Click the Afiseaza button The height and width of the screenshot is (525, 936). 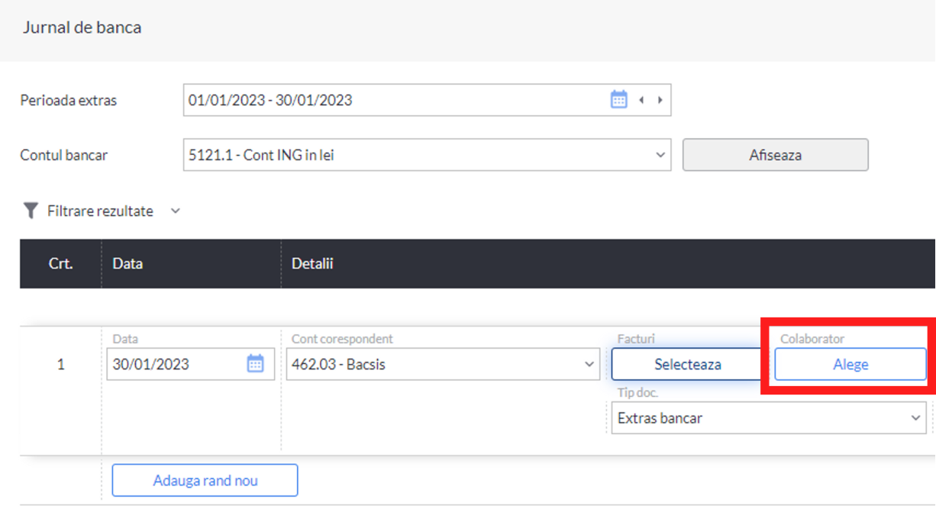(775, 155)
